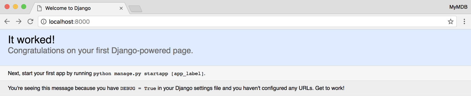The image size is (471, 112).
Task: Click the Congratulations subheading text
Action: tap(100, 50)
